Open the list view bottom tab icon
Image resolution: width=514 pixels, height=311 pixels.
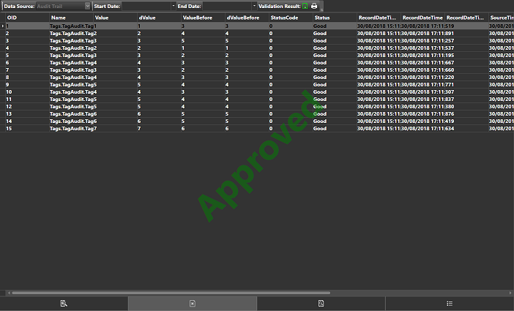coord(449,303)
